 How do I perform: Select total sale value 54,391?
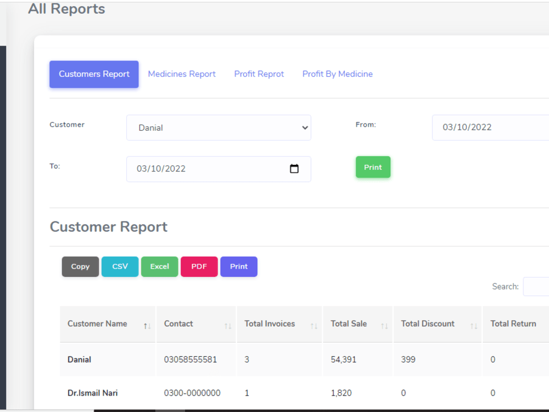pyautogui.click(x=344, y=360)
